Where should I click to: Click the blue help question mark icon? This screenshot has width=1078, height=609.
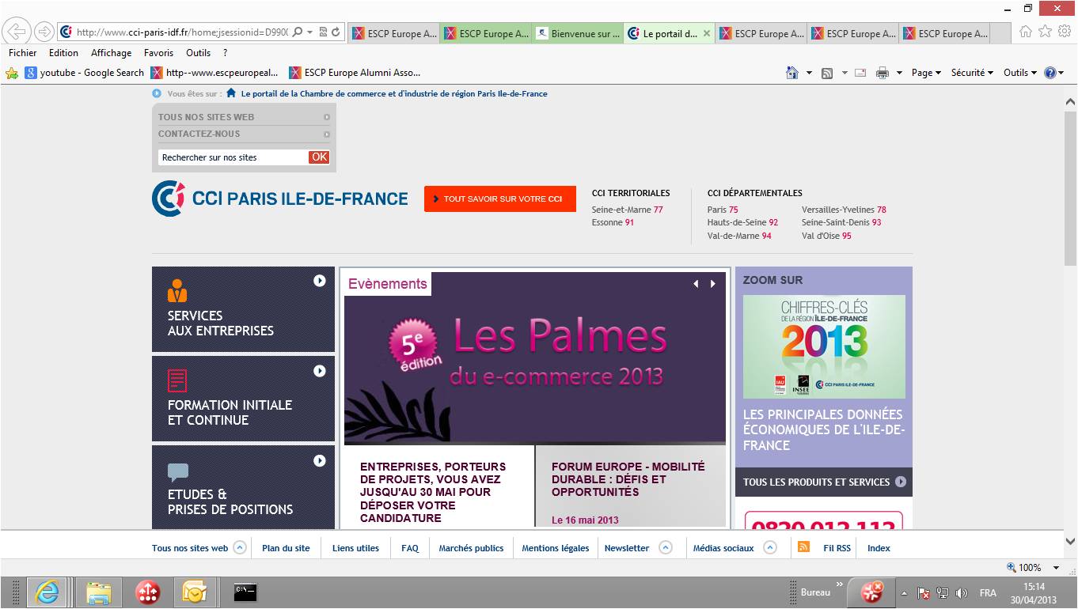(x=1050, y=73)
